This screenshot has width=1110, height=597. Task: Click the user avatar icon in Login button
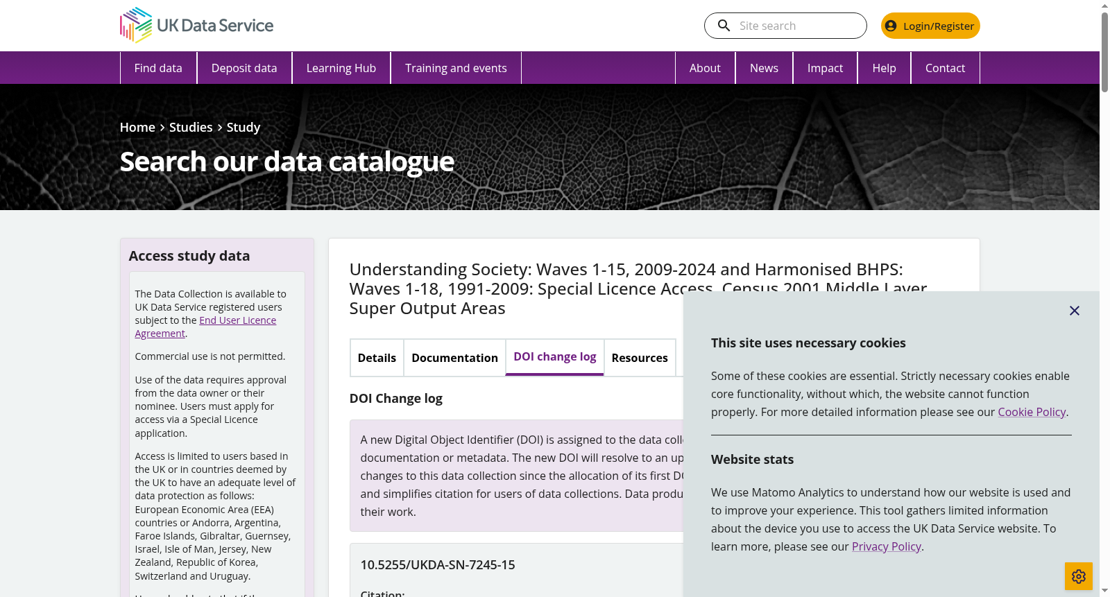pyautogui.click(x=891, y=26)
